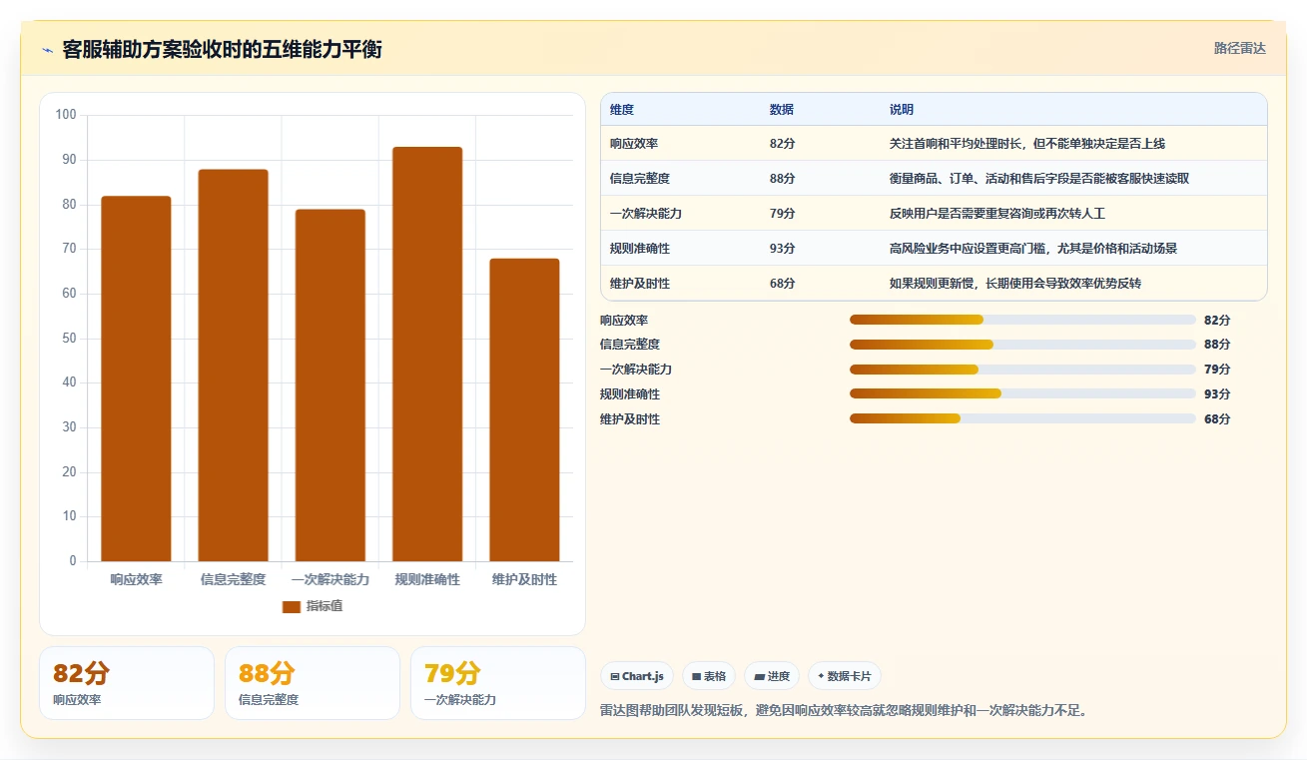
Task: Toggle the 指标值 legend color box
Action: click(x=292, y=606)
